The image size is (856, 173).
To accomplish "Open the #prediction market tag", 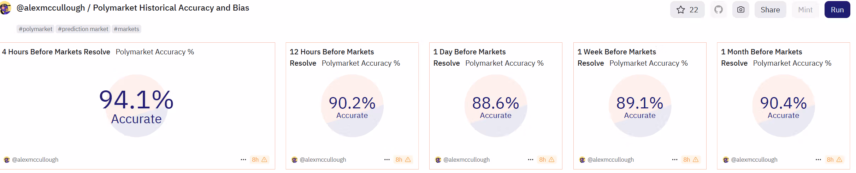I will click(x=83, y=29).
